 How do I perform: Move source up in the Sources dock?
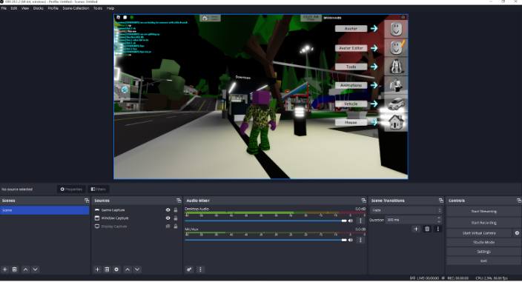click(x=128, y=269)
